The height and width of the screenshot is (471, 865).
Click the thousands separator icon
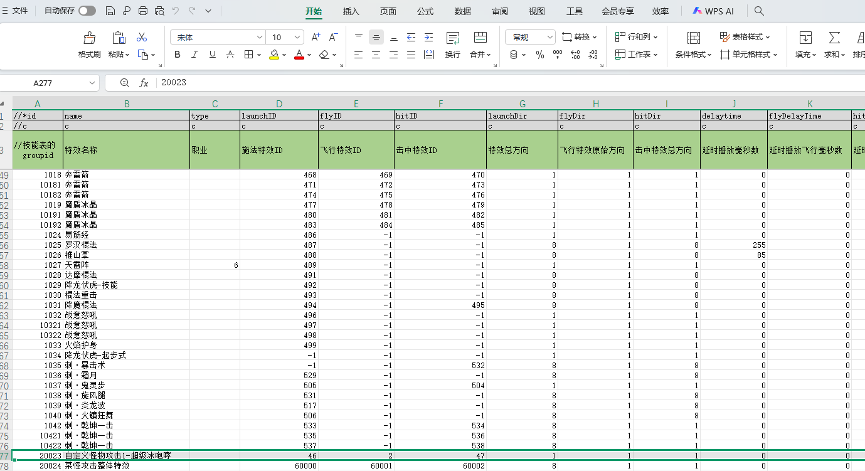click(558, 55)
